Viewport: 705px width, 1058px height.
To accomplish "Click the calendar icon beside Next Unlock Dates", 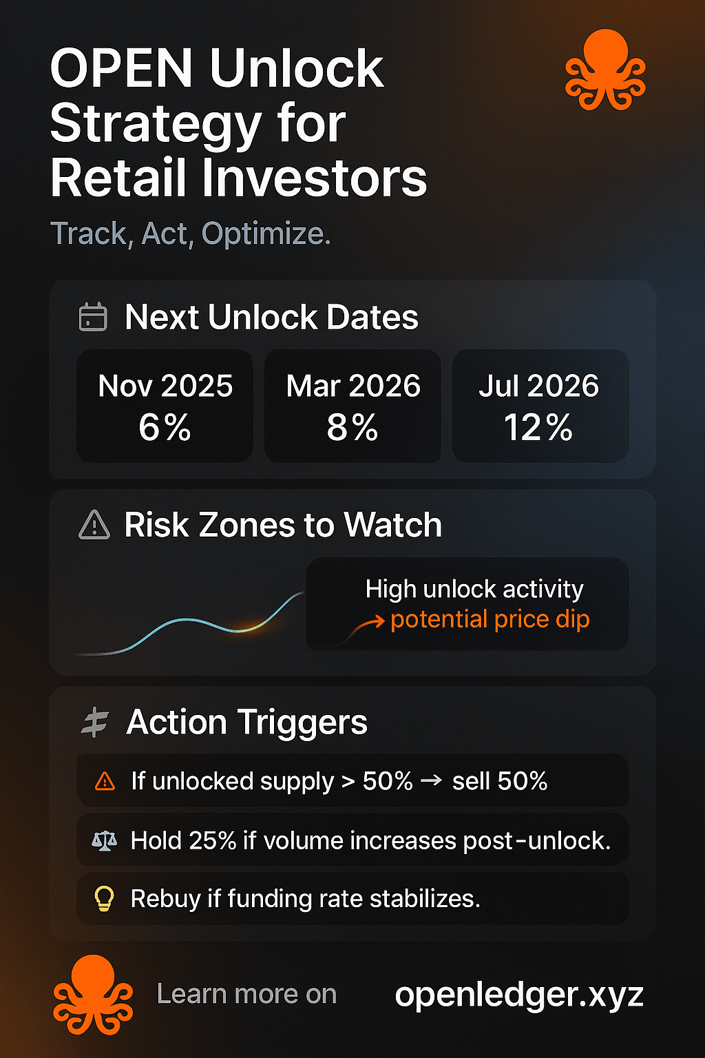I will pos(93,317).
